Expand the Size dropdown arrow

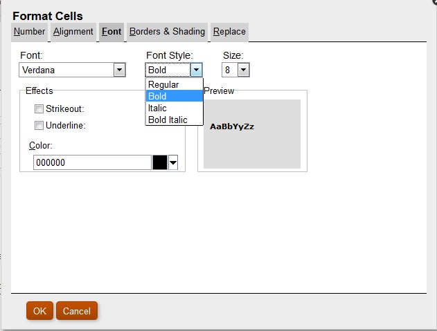click(243, 70)
